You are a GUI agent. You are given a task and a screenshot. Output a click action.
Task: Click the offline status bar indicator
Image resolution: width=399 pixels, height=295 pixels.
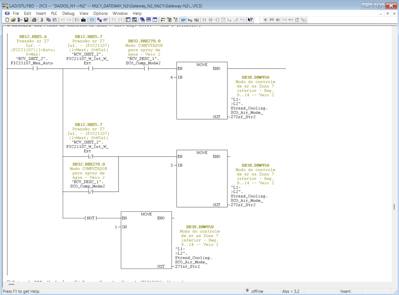tap(257, 291)
